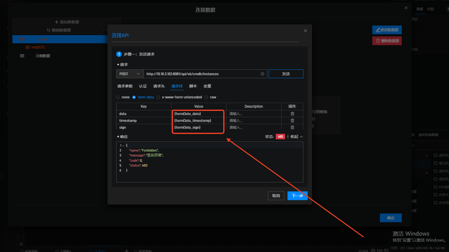Open the 脚本 tab

pyautogui.click(x=193, y=86)
